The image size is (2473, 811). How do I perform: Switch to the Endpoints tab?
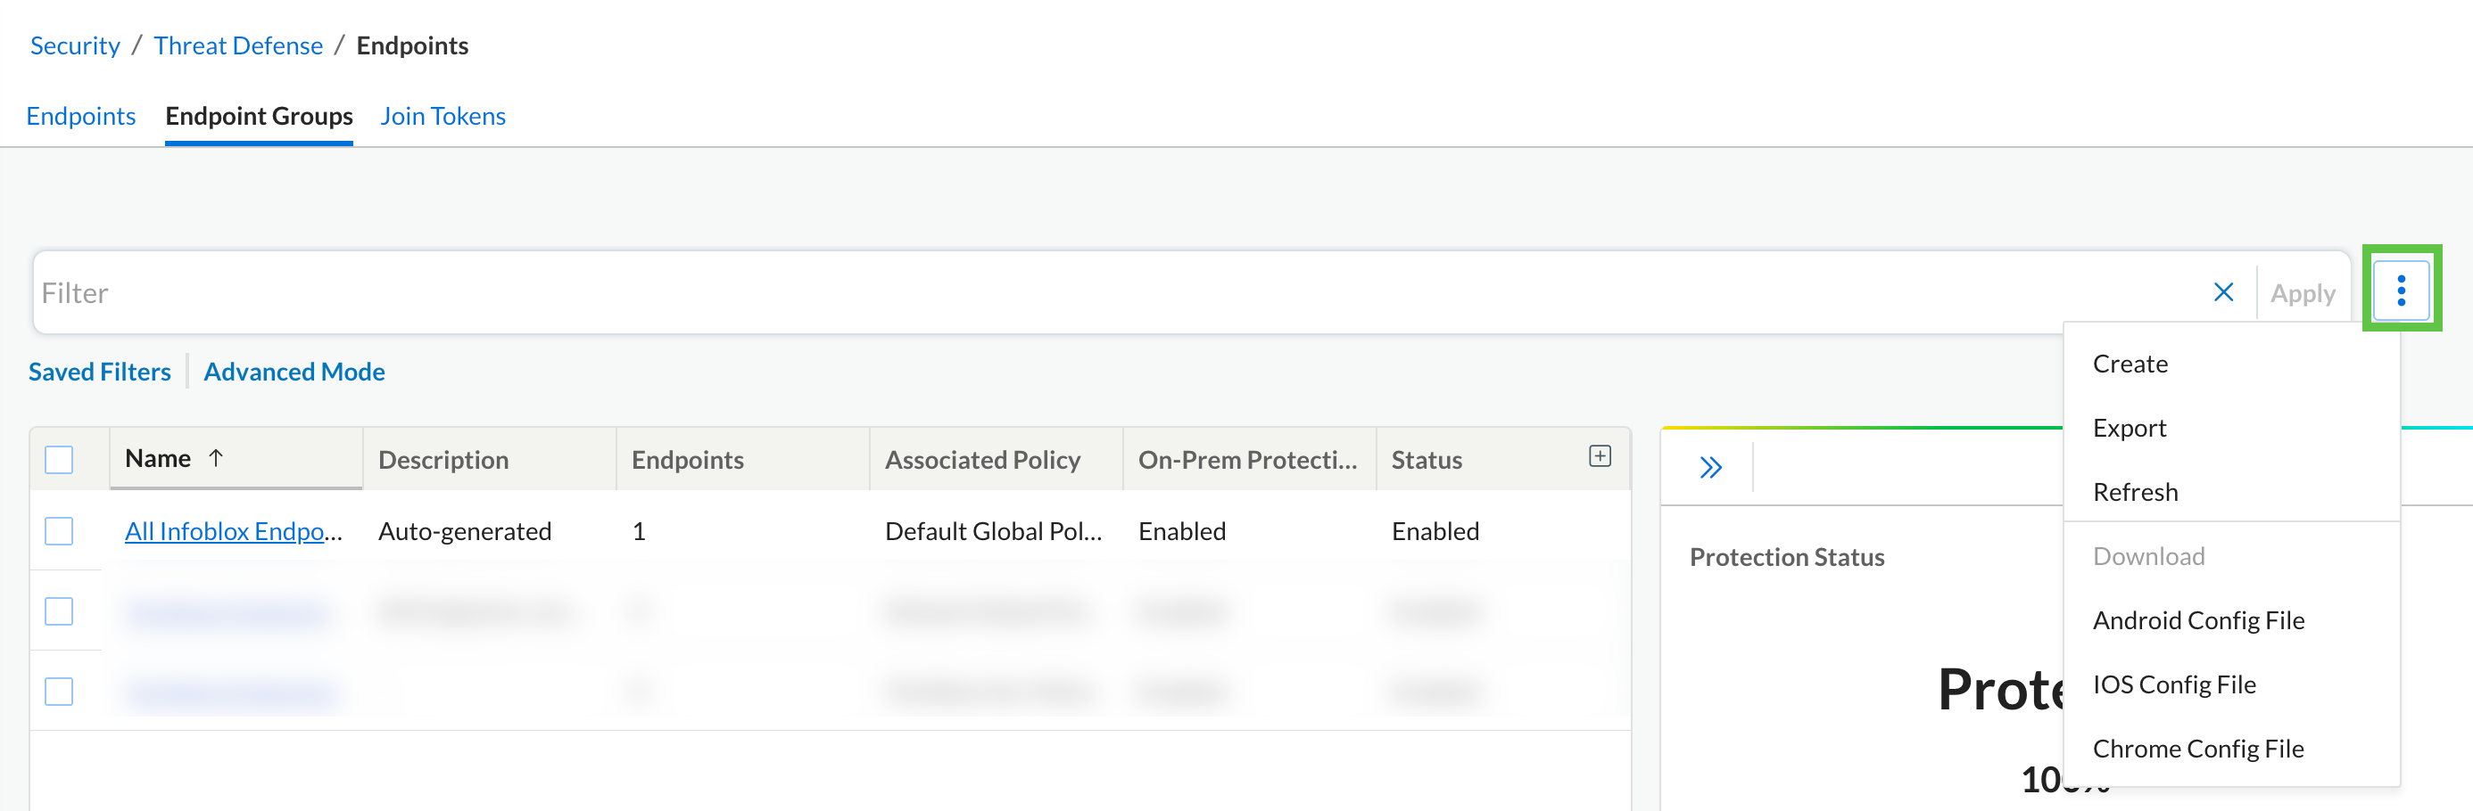80,116
